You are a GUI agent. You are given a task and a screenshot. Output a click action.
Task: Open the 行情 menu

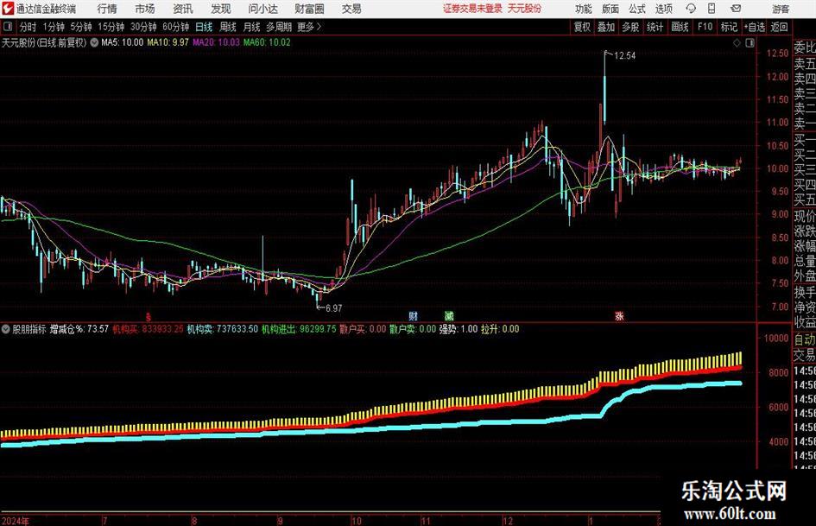107,9
